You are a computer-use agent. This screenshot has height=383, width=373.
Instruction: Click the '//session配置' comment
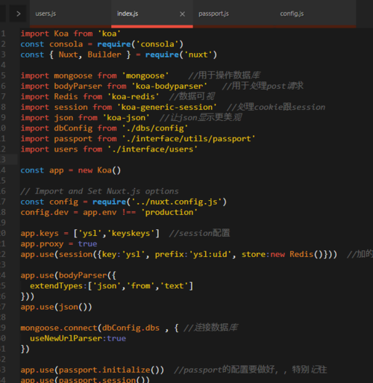pos(199,233)
